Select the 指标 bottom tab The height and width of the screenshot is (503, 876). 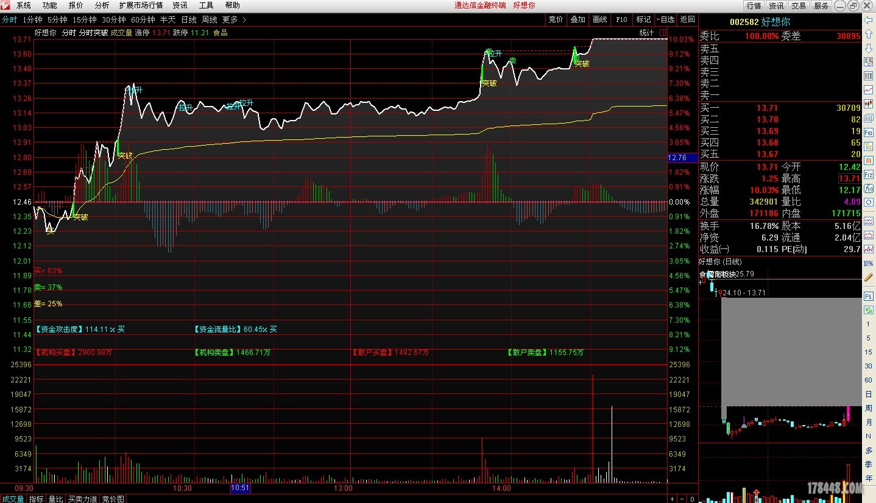pos(37,499)
